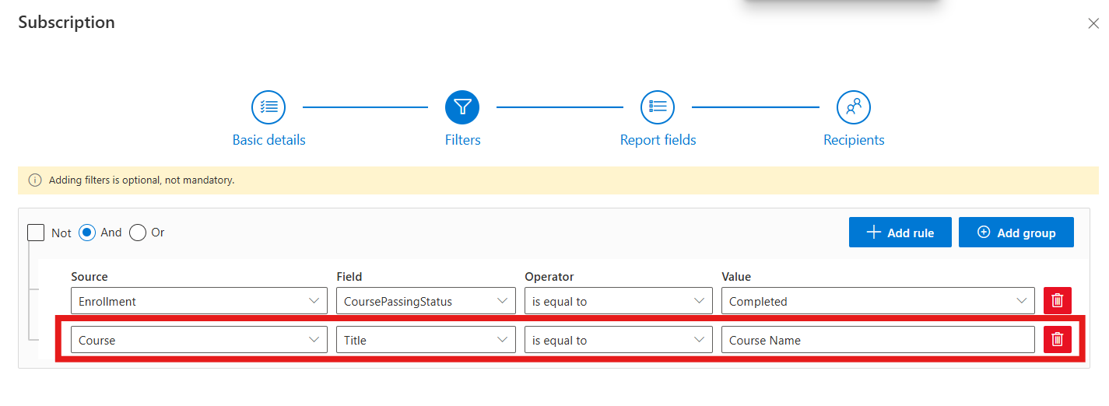Go to the Report fields step label
This screenshot has height=406, width=1109.
click(658, 140)
